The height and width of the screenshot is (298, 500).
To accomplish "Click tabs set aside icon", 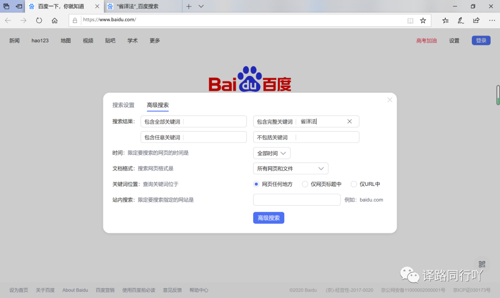I will pyautogui.click(x=6, y=6).
